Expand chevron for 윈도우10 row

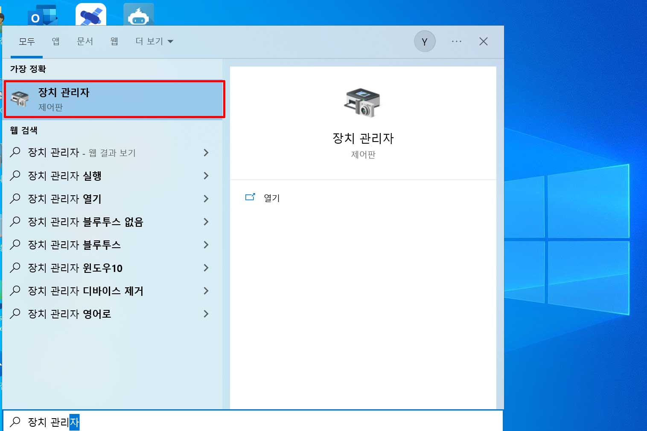click(206, 268)
